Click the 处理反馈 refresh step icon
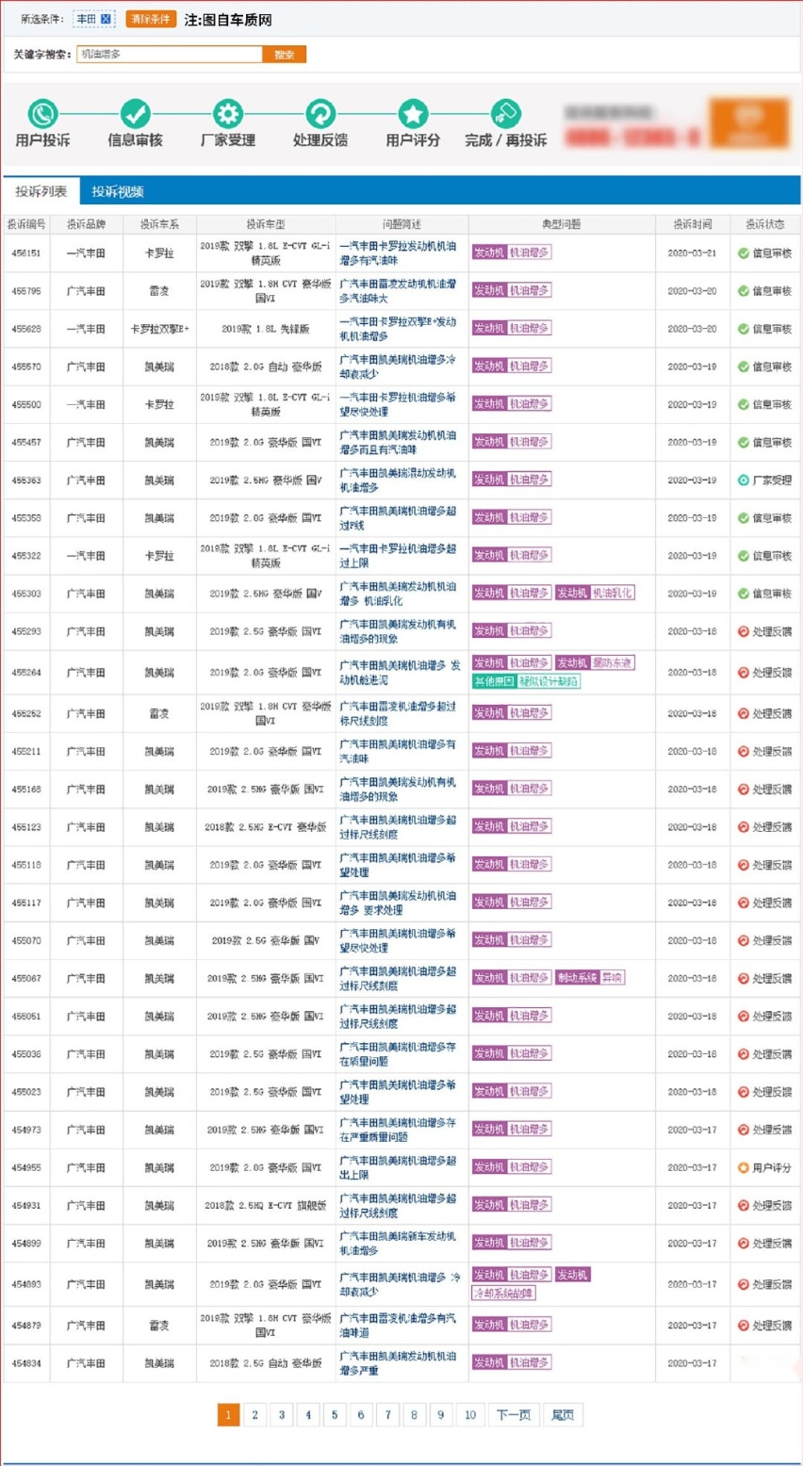This screenshot has height=1466, width=803. click(320, 114)
